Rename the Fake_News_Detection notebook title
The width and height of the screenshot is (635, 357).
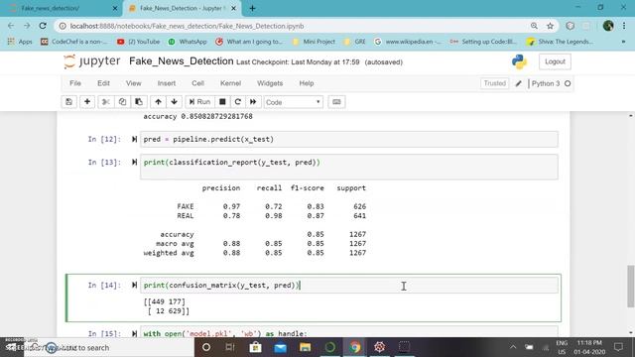coord(181,61)
